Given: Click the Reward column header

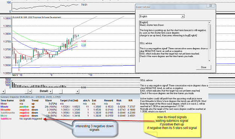Looking at the screenshot, I should pyautogui.click(x=109, y=101).
